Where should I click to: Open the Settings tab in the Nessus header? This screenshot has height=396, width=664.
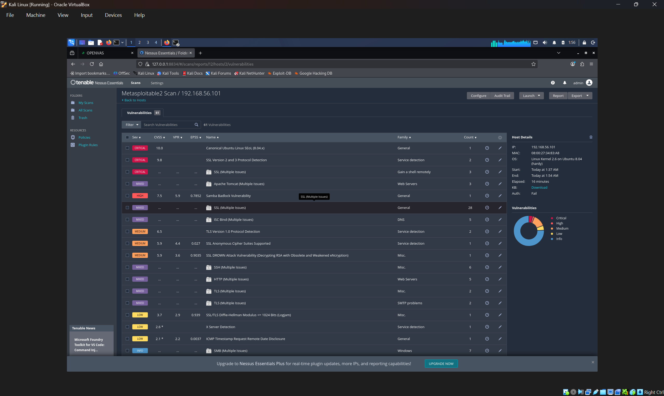tap(157, 83)
